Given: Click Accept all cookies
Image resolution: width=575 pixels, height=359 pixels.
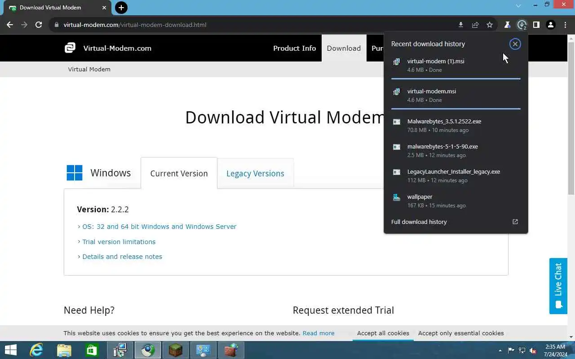Looking at the screenshot, I should pyautogui.click(x=383, y=333).
